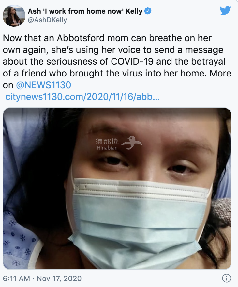Open the @AshDKelly handle

coord(47,20)
